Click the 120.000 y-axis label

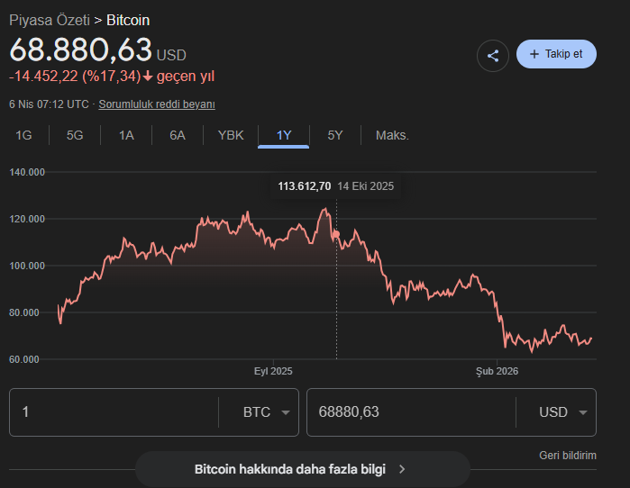point(27,219)
